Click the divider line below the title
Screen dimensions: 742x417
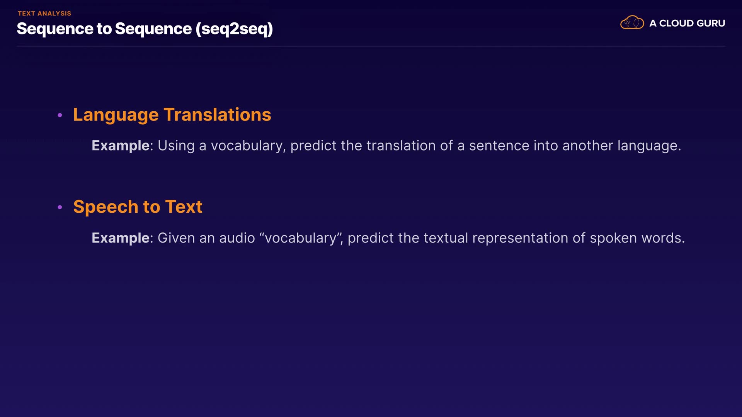(x=371, y=46)
